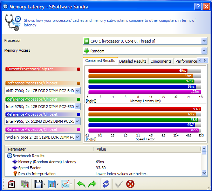Expand the AMD 790X reference dropdown
212x191 pixels.
pos(77,90)
